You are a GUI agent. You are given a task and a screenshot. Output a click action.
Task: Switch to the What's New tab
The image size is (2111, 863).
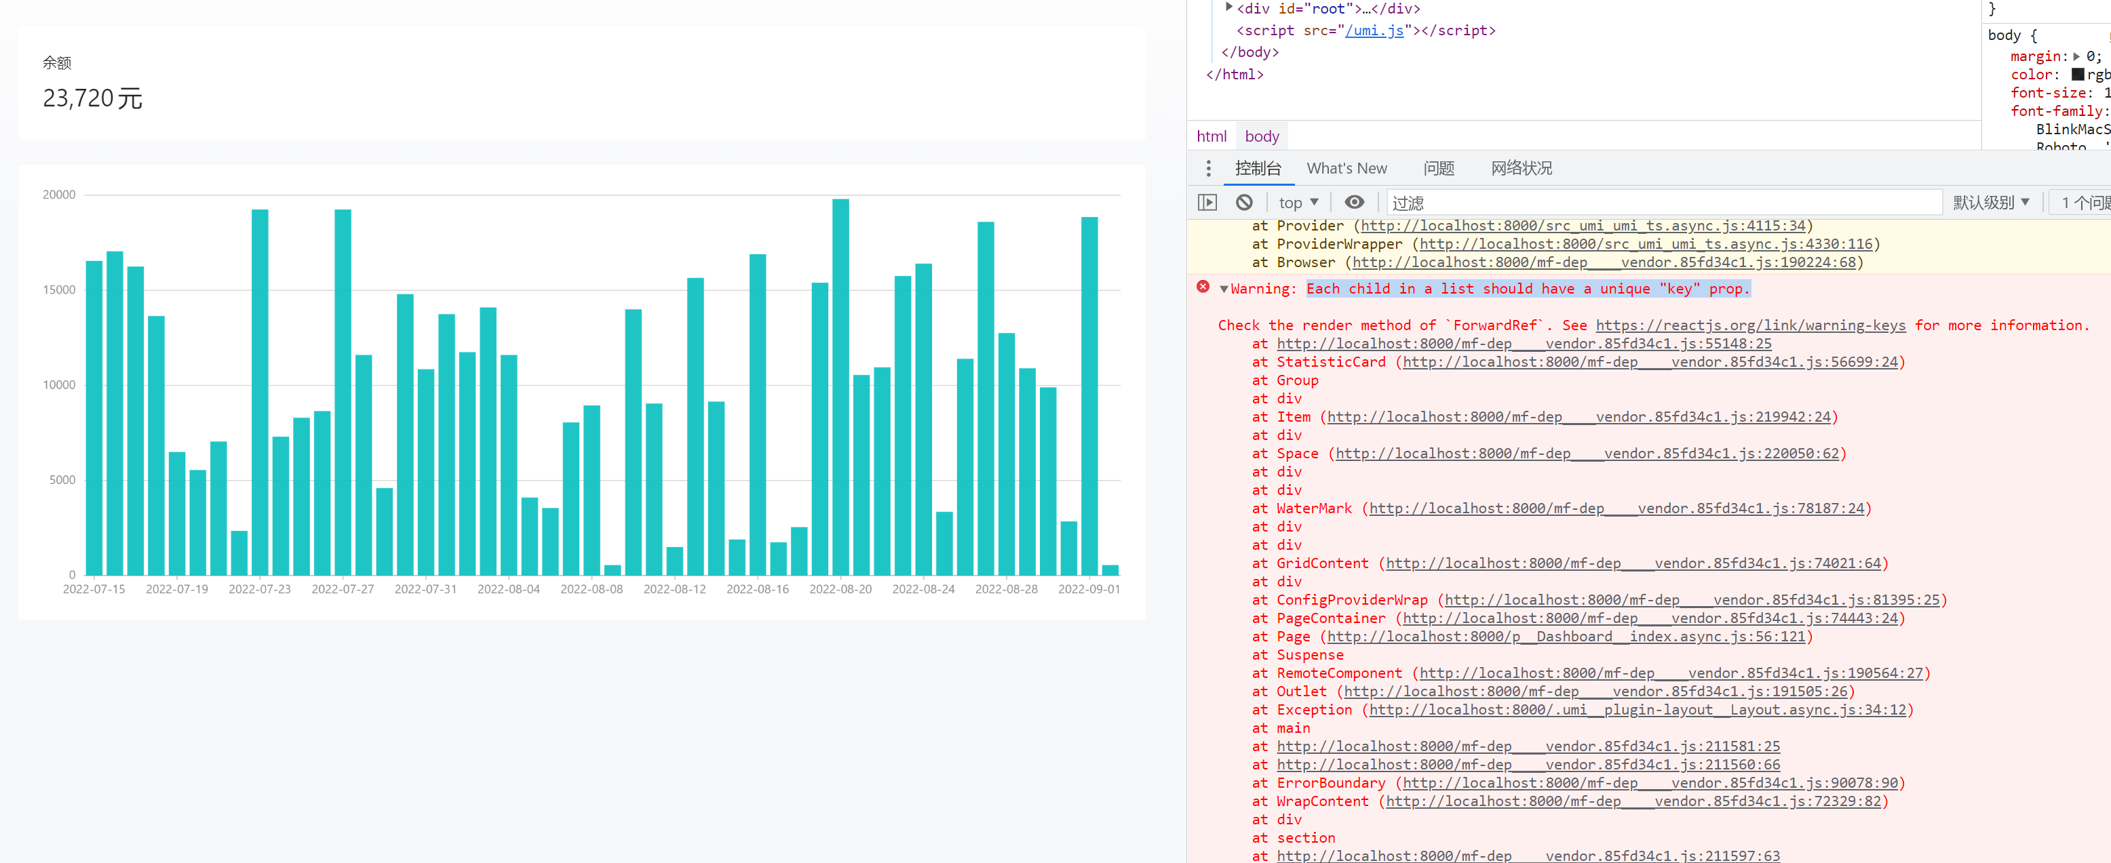[1347, 169]
